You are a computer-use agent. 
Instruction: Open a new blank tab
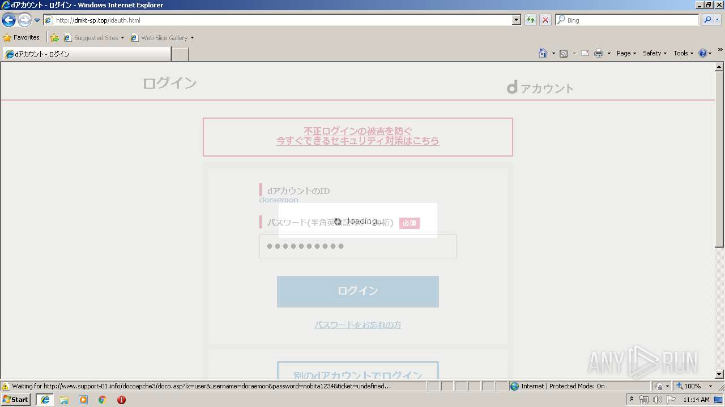[x=180, y=54]
